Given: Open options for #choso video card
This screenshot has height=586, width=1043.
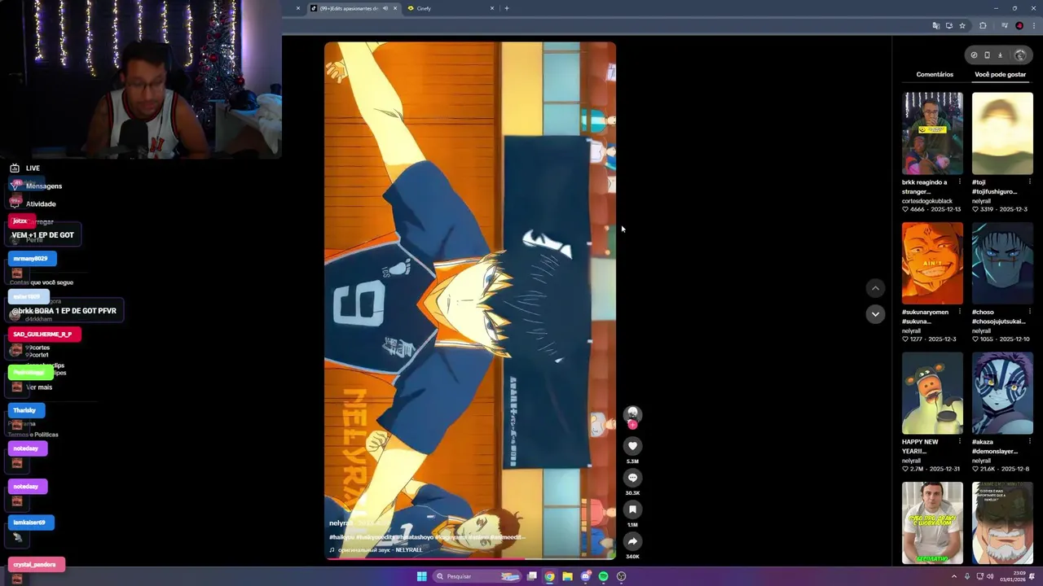Looking at the screenshot, I should pos(1030,312).
